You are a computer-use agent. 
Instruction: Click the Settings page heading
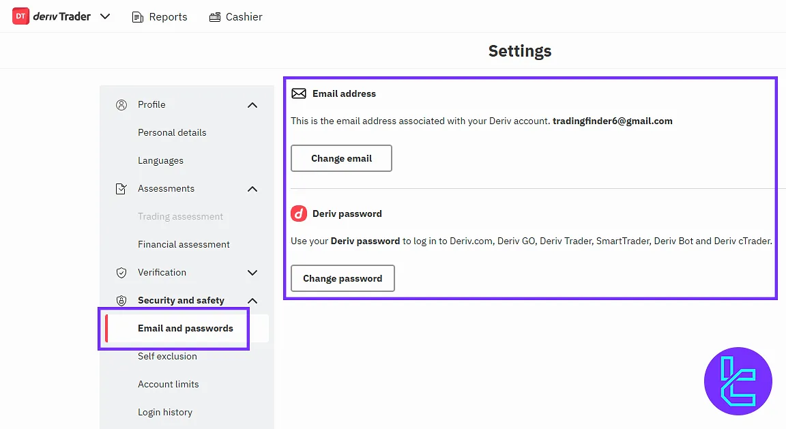pos(520,50)
